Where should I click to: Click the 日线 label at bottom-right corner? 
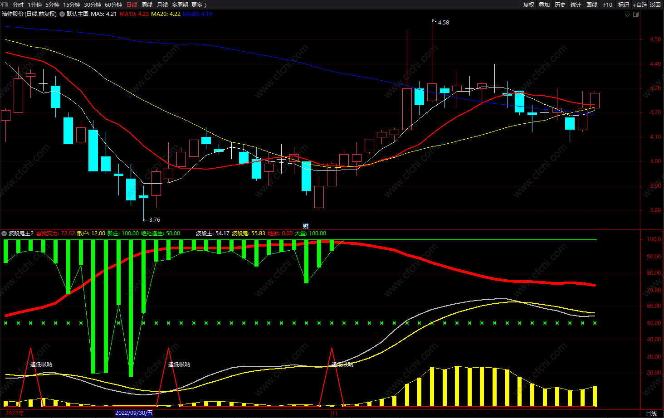651,413
